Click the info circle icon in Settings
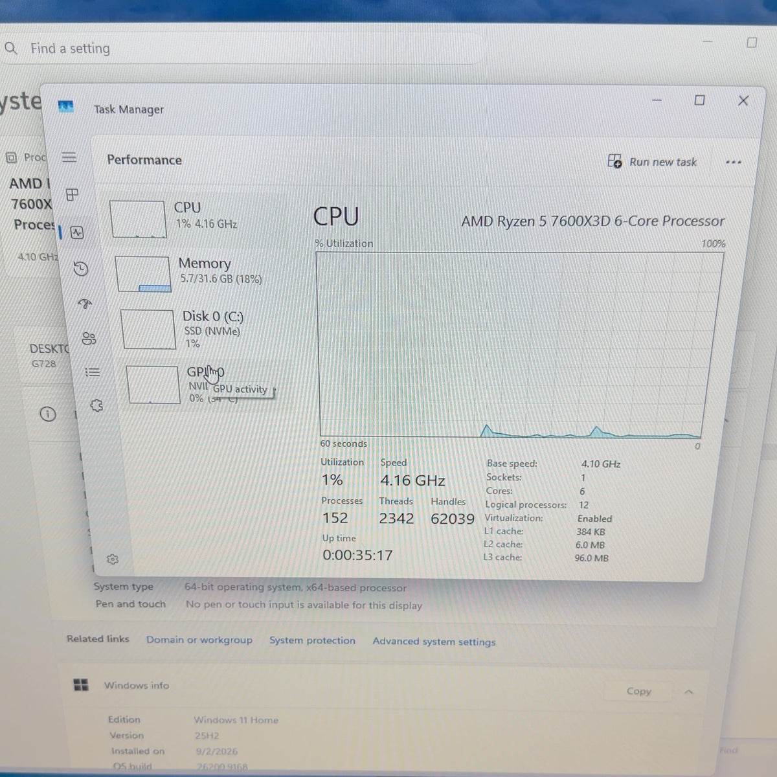 (x=48, y=414)
